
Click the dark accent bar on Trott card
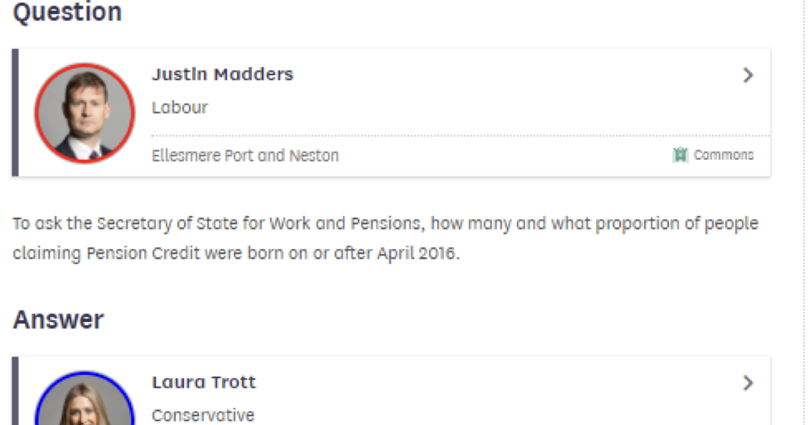click(15, 391)
